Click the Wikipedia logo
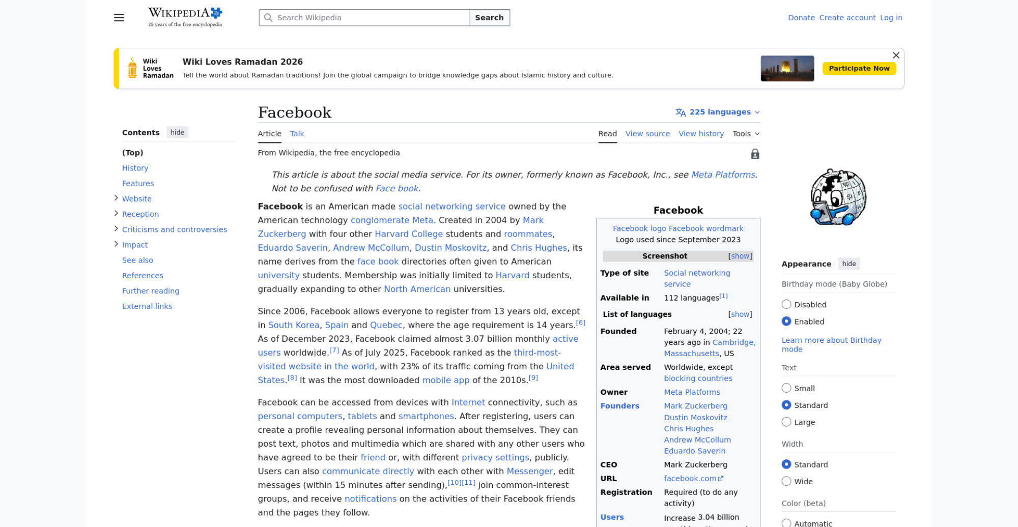 coord(185,17)
